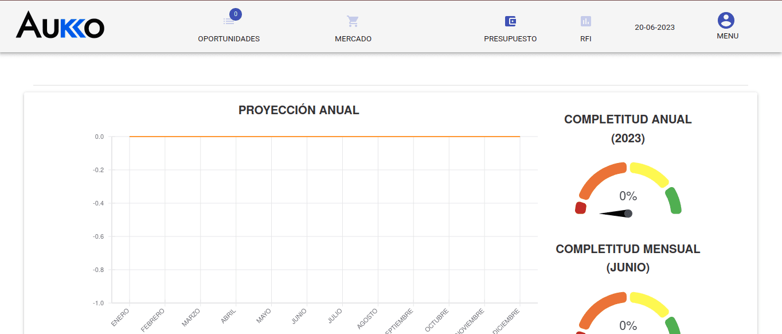782x334 pixels.
Task: Click the Aukko logo
Action: 60,26
